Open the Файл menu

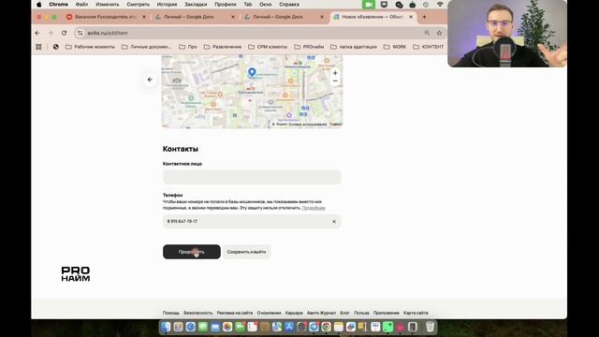[81, 5]
